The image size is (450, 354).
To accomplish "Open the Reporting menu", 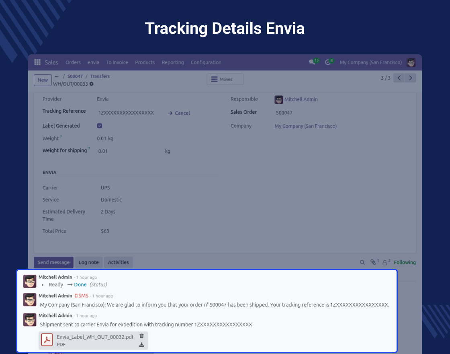I will pos(172,62).
